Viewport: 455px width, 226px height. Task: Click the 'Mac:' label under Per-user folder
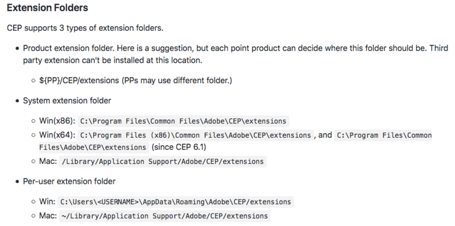[x=48, y=216]
